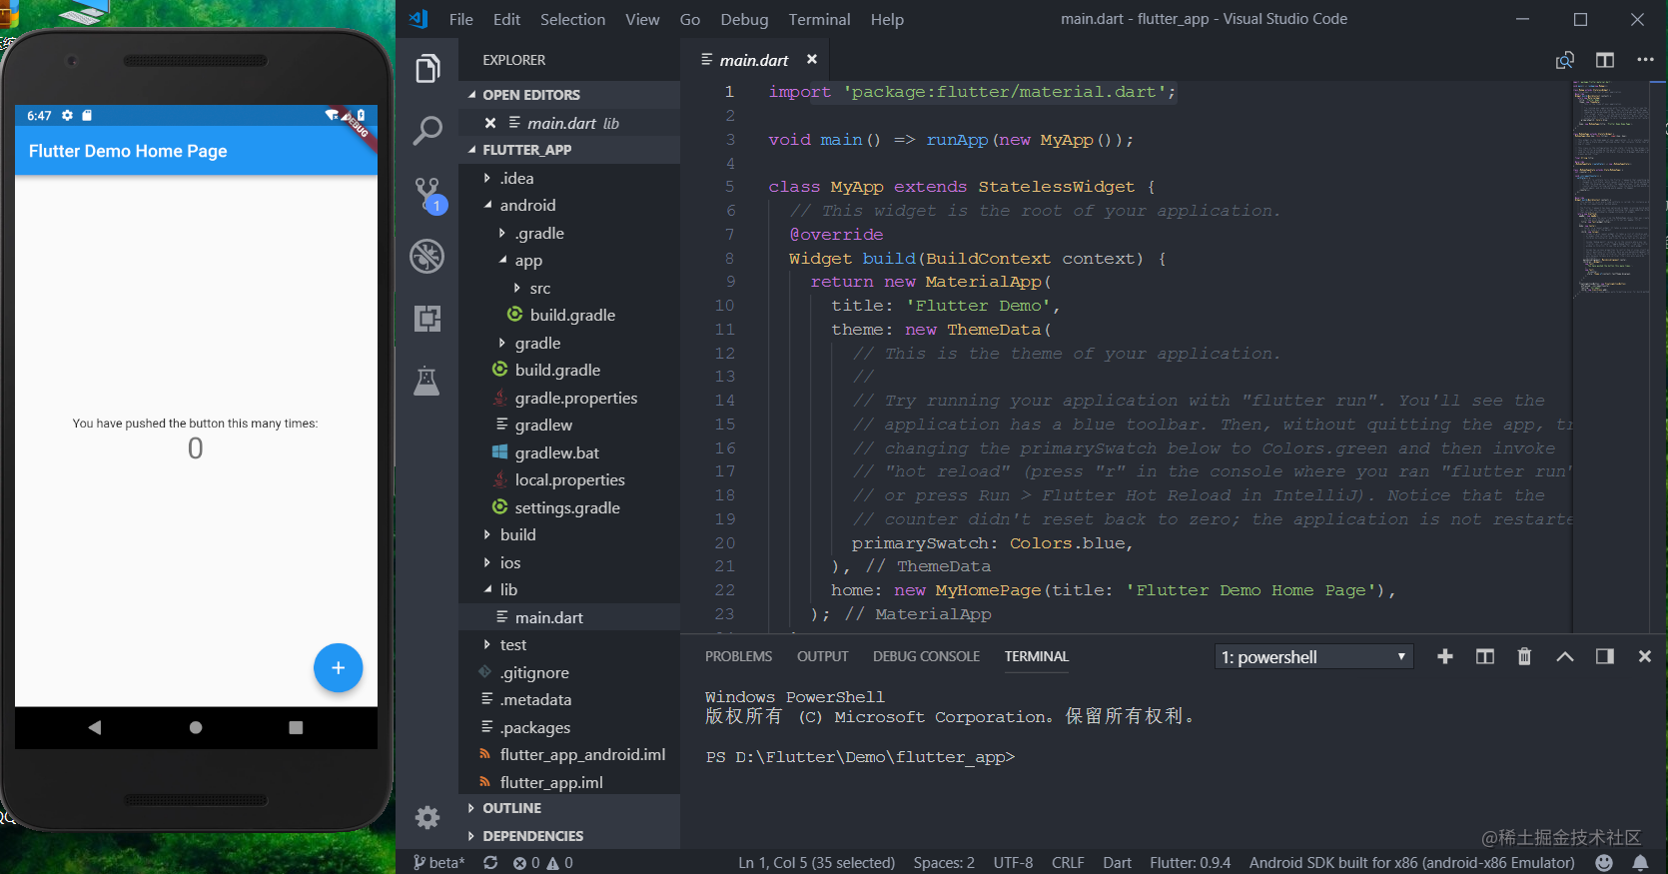Open the Terminal menu
Screen dimensions: 1668x874
pyautogui.click(x=819, y=19)
